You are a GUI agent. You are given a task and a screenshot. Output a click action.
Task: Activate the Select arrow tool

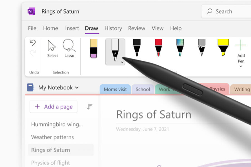52,49
